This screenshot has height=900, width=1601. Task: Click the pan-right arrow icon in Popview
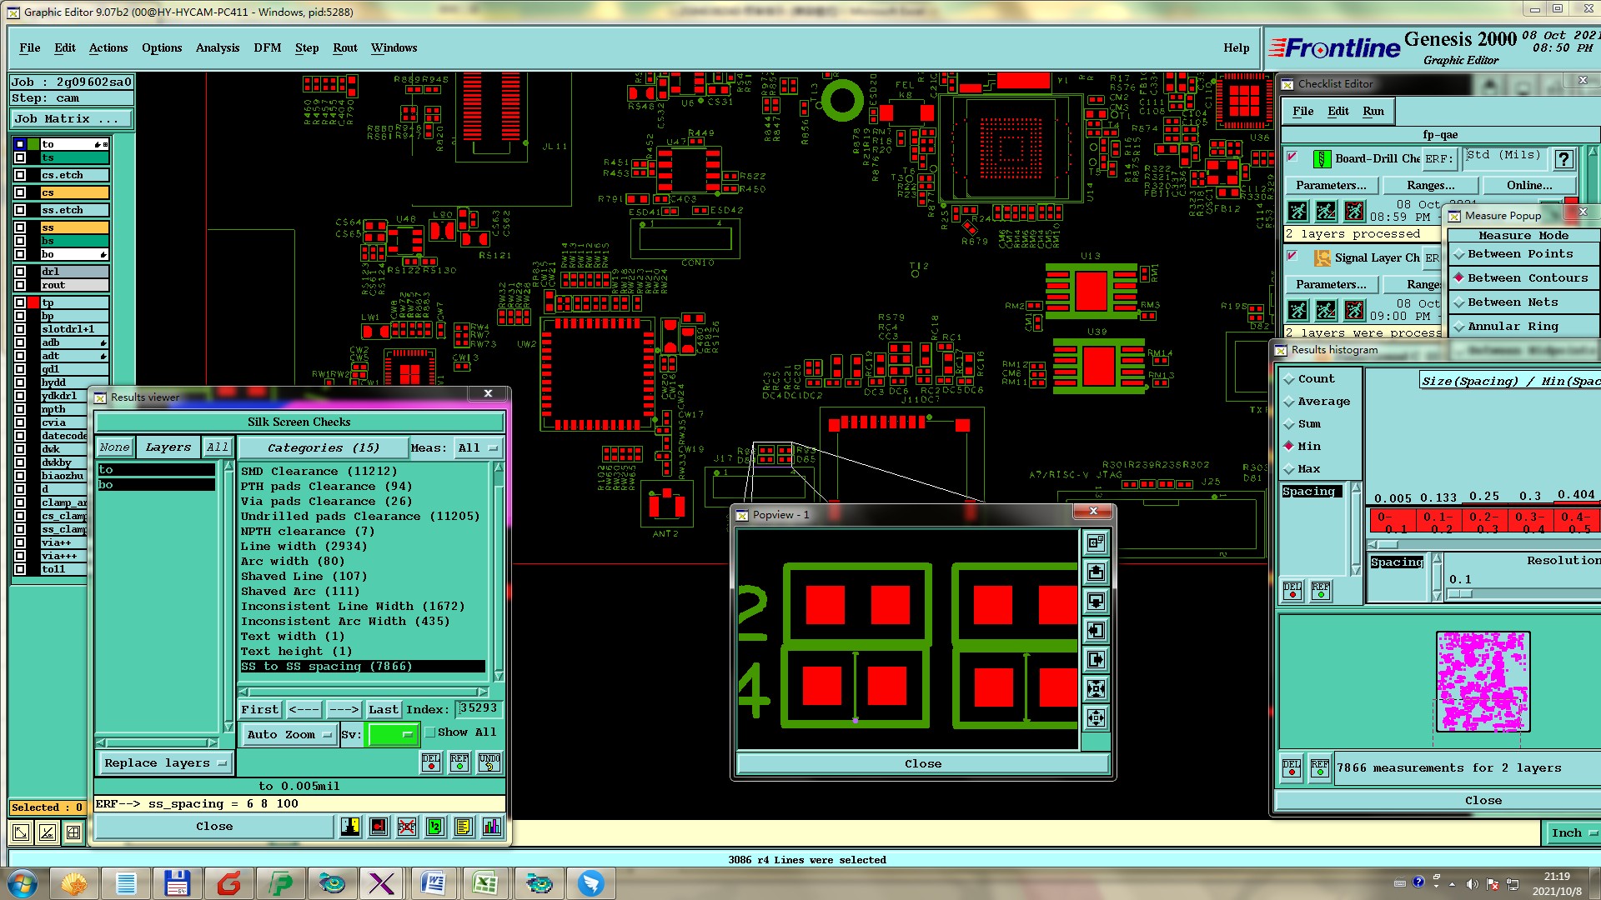[x=1096, y=659]
